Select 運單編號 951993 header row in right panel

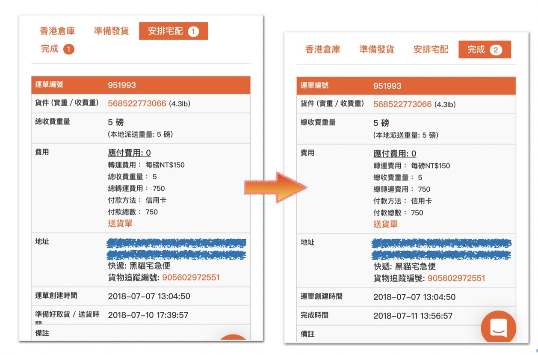coord(406,86)
